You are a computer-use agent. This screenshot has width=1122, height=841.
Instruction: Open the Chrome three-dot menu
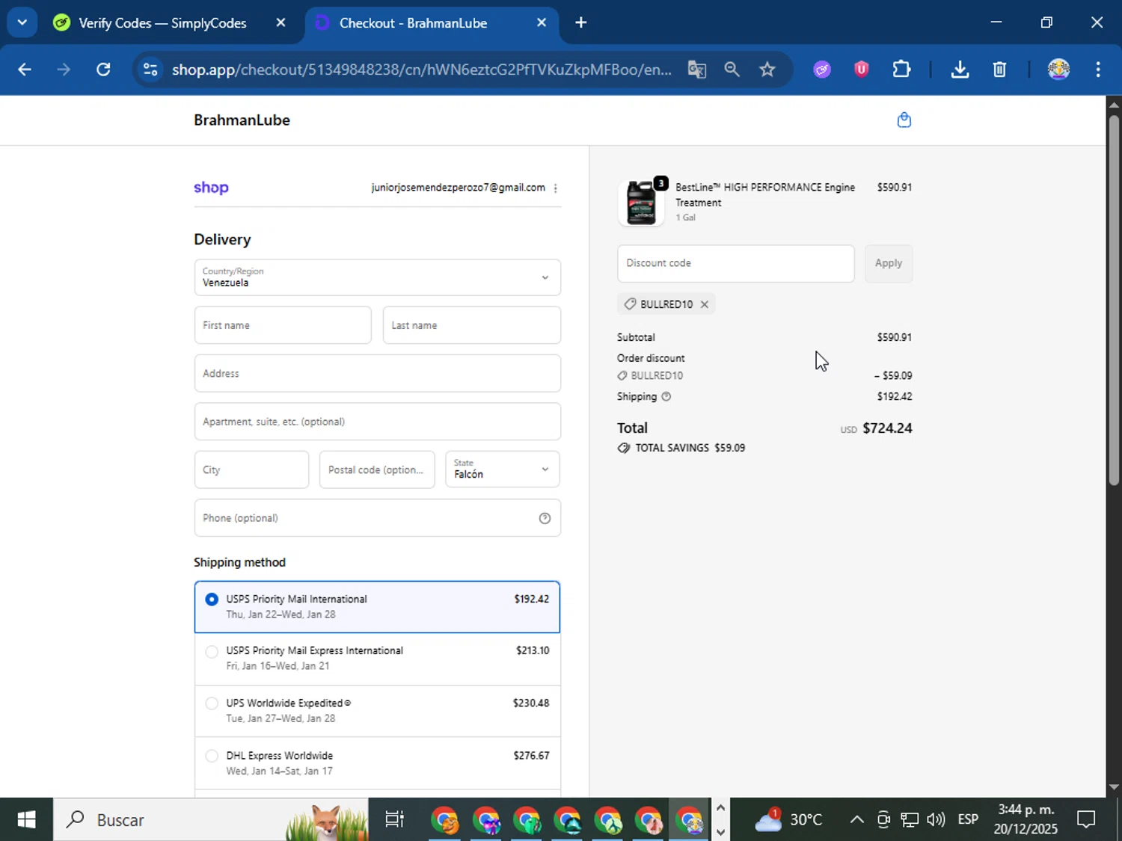(1097, 70)
